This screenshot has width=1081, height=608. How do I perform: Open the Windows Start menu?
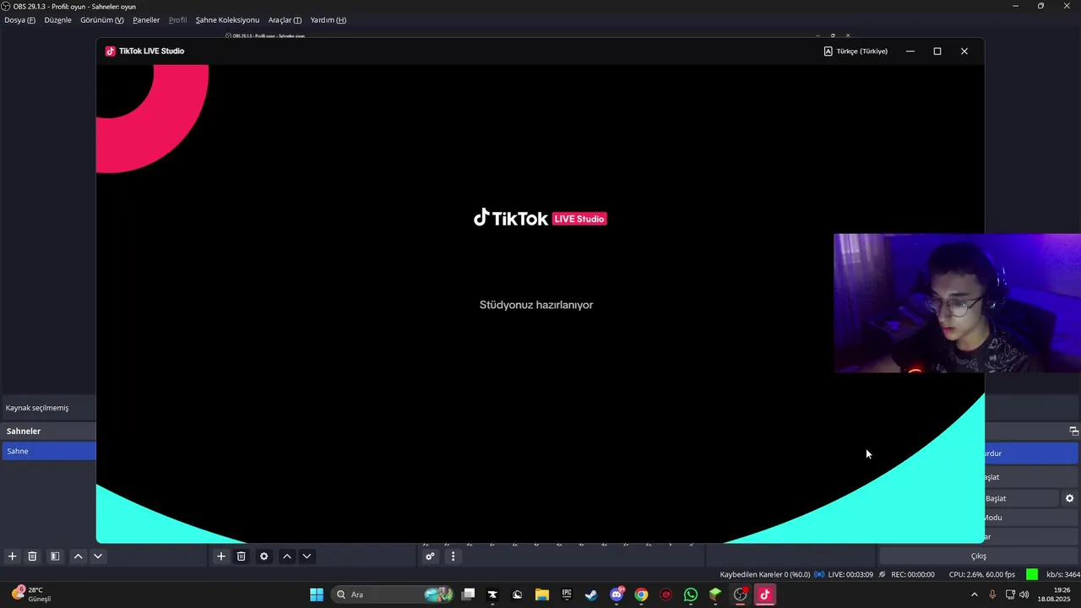pyautogui.click(x=317, y=594)
